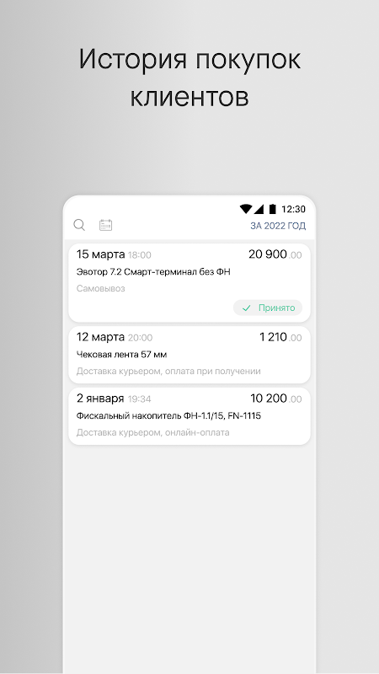Tap the search magnifier icon

point(79,225)
